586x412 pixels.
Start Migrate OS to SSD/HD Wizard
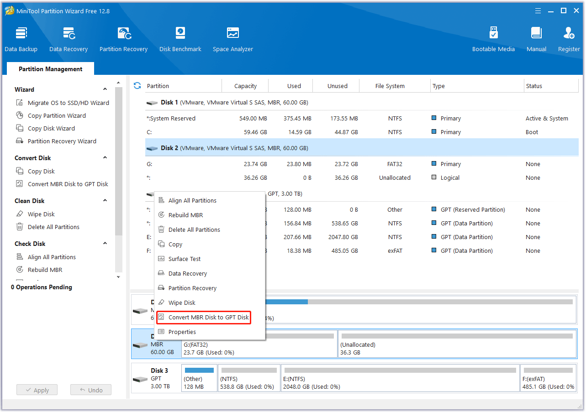click(x=63, y=103)
